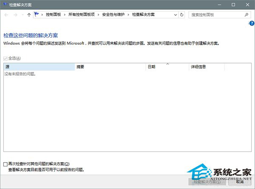The height and width of the screenshot is (189, 255).
Task: Open address bar history dropdown
Action: pos(176,15)
